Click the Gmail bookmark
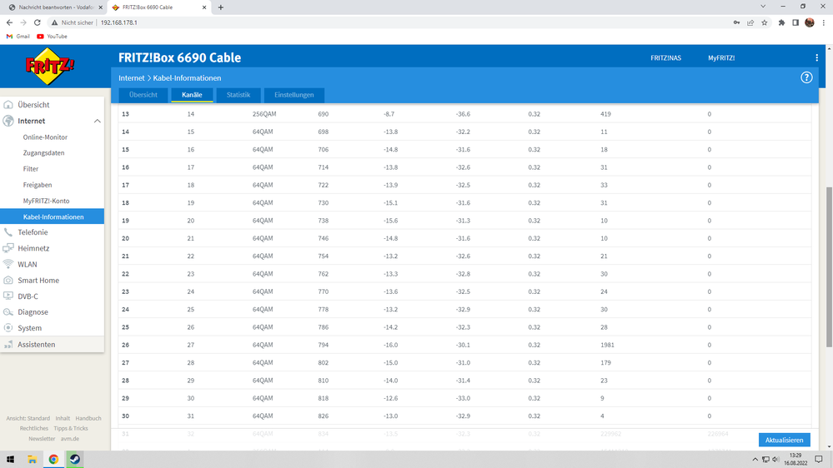Image resolution: width=833 pixels, height=468 pixels. tap(18, 37)
